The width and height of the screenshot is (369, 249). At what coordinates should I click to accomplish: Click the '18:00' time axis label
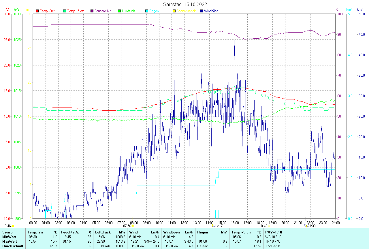[260, 223]
